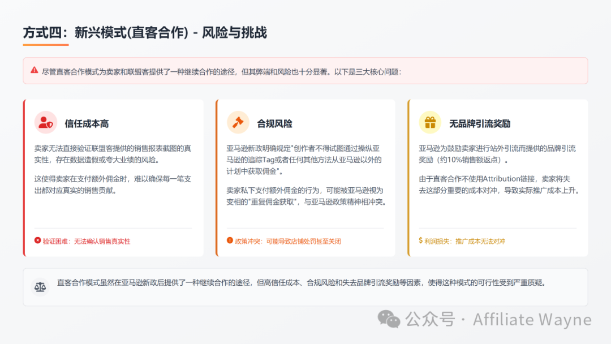
Task: Click the footer note 利润损失：推广成本无法对冲
Action: point(465,241)
